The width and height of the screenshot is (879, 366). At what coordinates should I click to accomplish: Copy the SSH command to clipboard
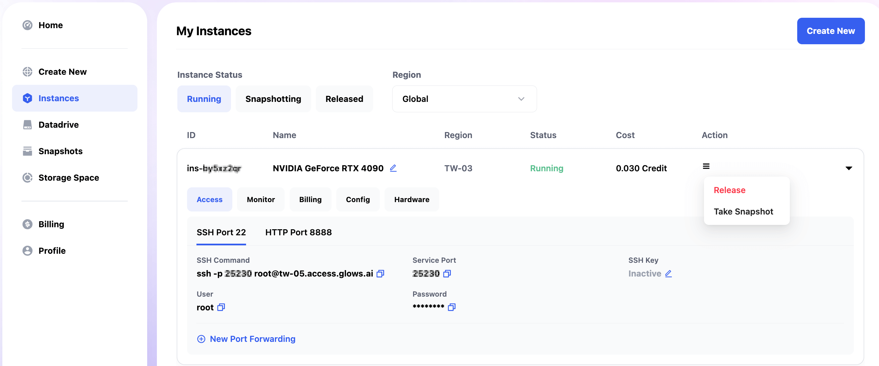380,273
